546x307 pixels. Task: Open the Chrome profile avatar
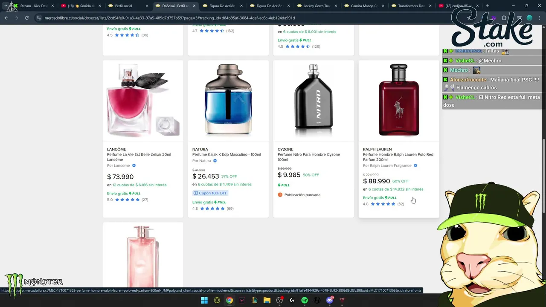[529, 18]
